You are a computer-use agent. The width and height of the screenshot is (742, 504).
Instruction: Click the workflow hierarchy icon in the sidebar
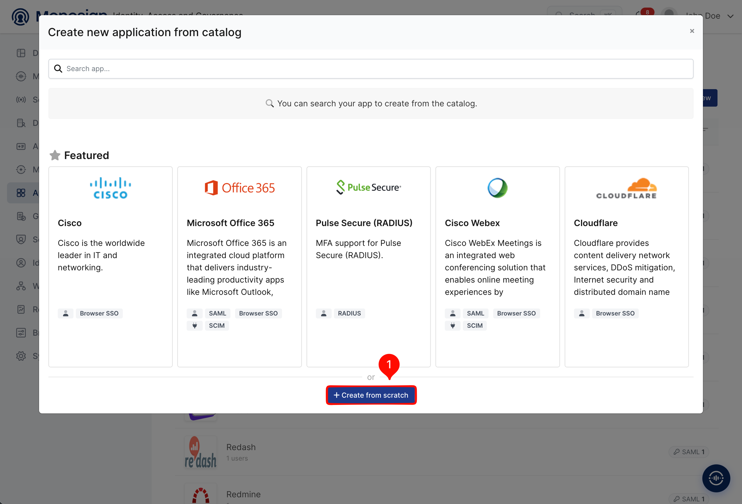tap(21, 286)
